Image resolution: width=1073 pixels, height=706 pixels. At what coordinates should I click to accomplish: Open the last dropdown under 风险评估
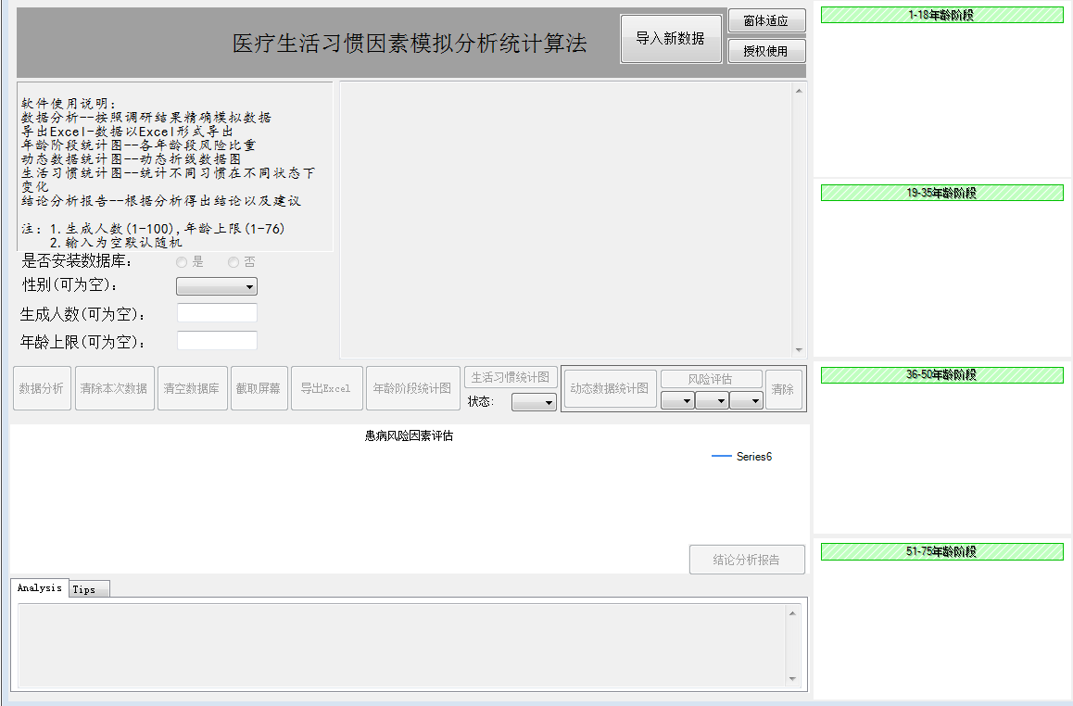(x=746, y=400)
